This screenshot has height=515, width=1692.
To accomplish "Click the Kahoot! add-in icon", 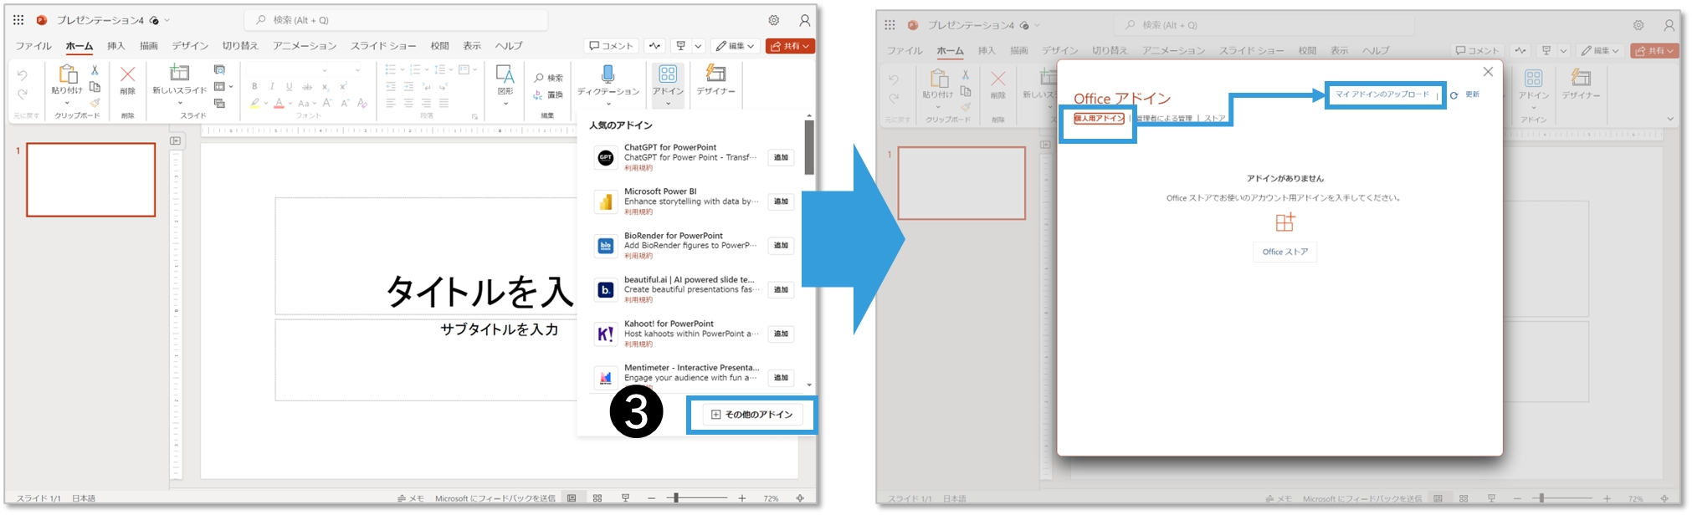I will click(605, 334).
